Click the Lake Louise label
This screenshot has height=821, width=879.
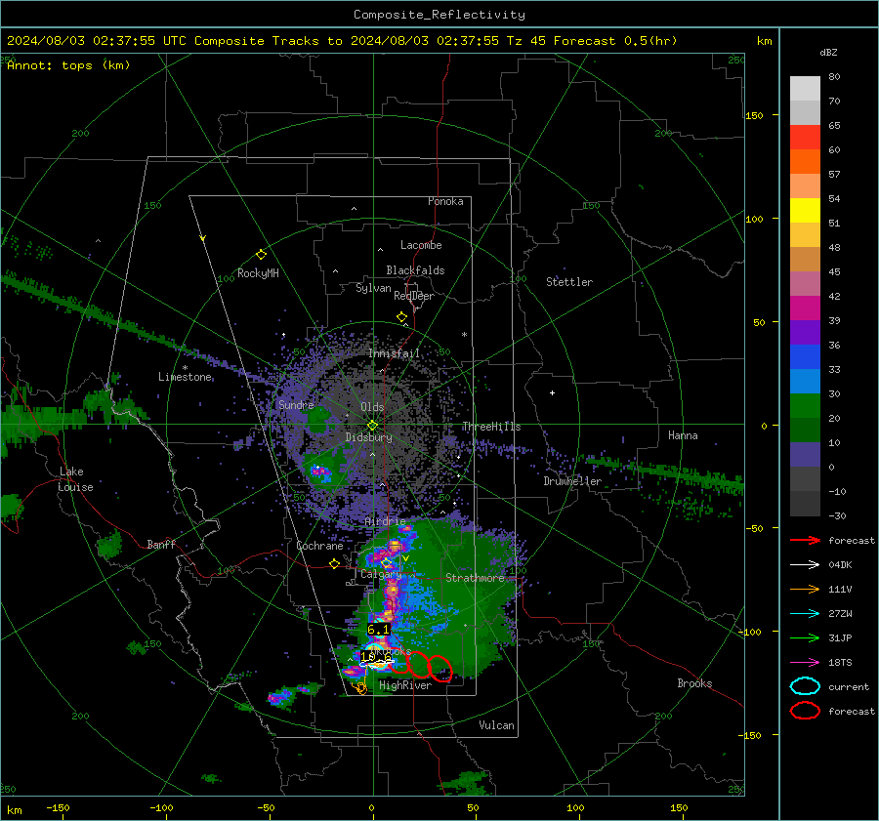(x=76, y=479)
